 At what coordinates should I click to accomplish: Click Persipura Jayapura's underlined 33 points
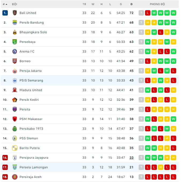(131, 158)
